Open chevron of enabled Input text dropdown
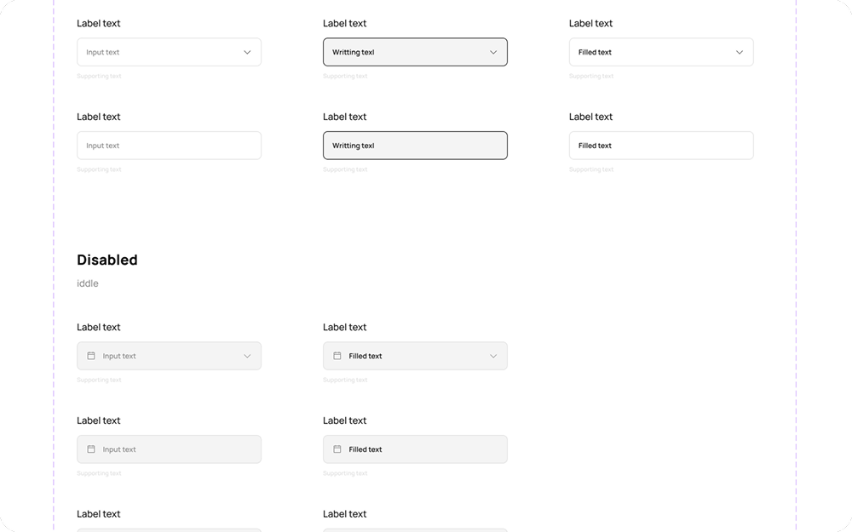 [x=247, y=52]
